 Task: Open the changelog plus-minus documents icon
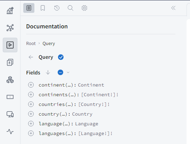pos(10,62)
